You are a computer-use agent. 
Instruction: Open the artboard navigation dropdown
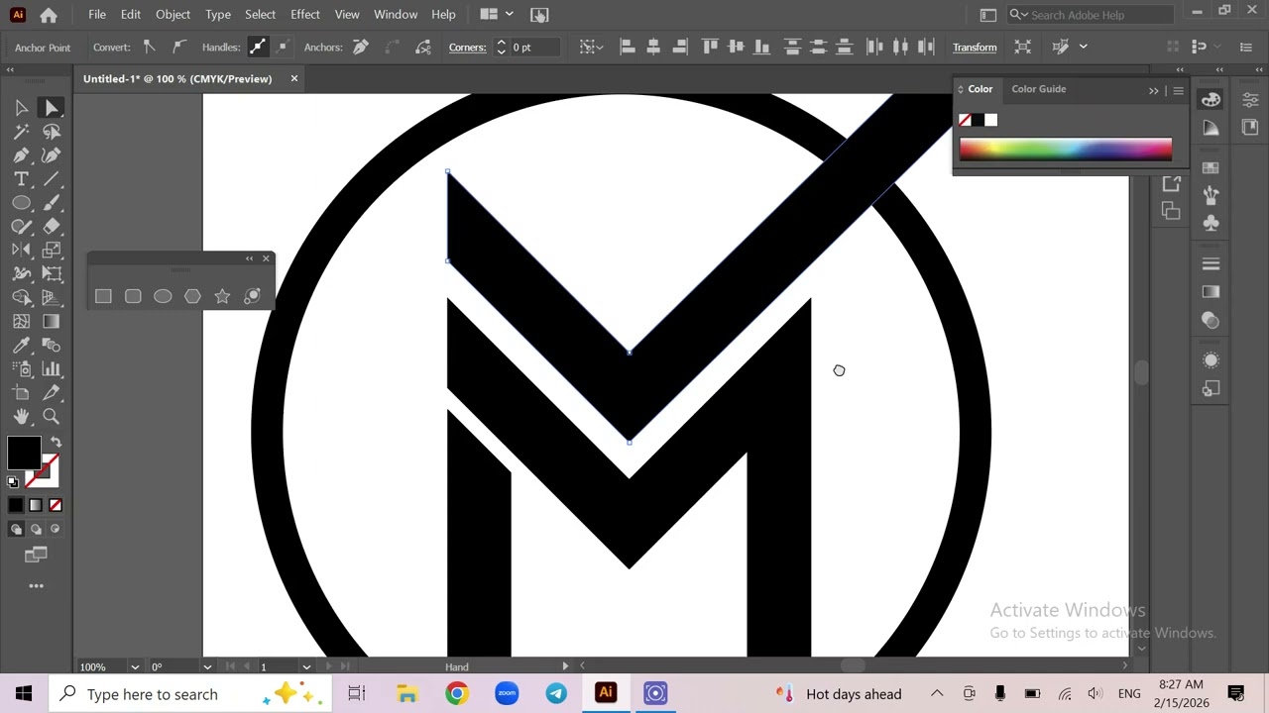coord(306,666)
